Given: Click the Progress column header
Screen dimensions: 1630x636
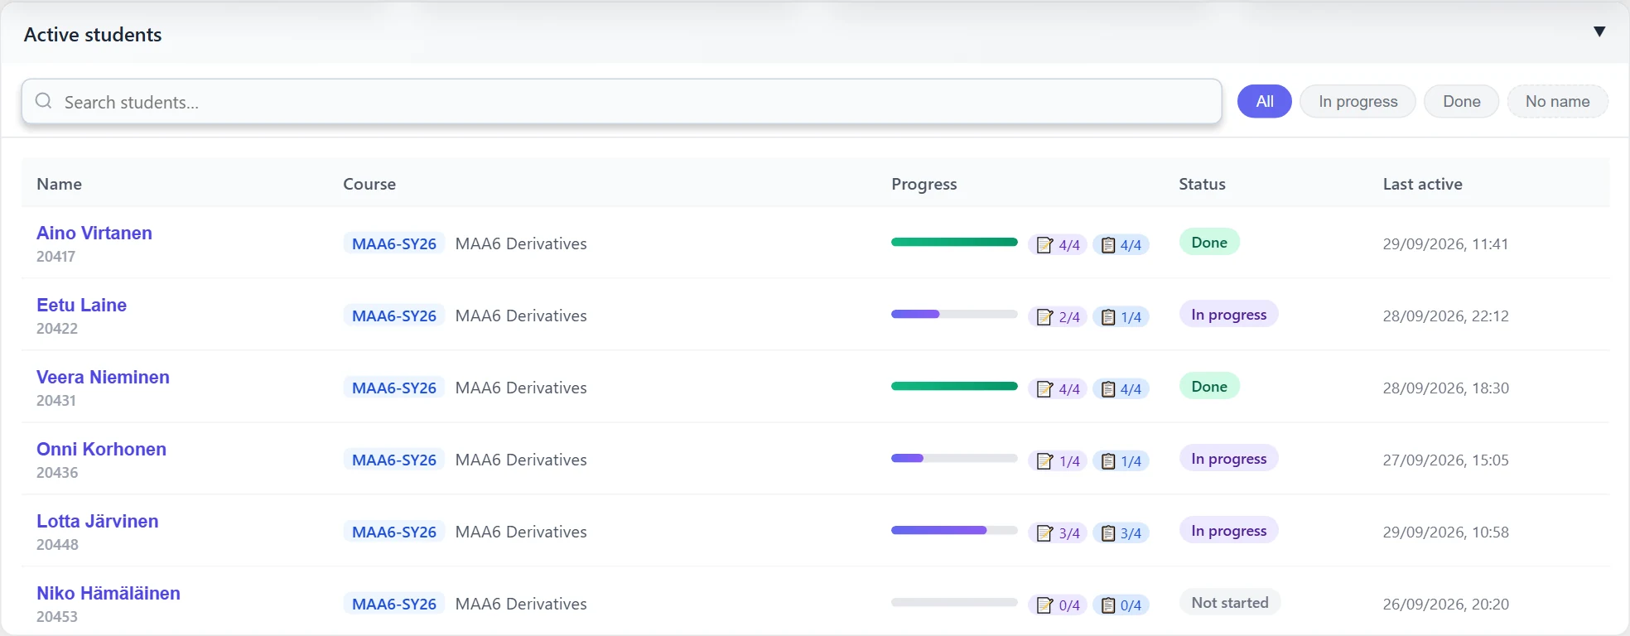Looking at the screenshot, I should tap(924, 184).
